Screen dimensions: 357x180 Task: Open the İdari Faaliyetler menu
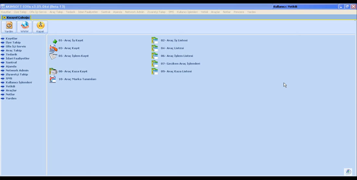(x=88, y=12)
